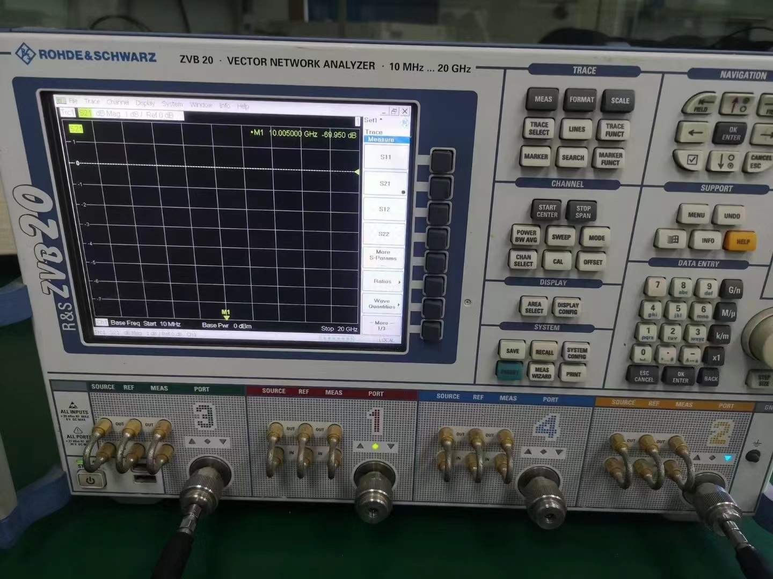This screenshot has width=773, height=579.
Task: Click the M1 marker triangle on trace
Action: [x=226, y=317]
